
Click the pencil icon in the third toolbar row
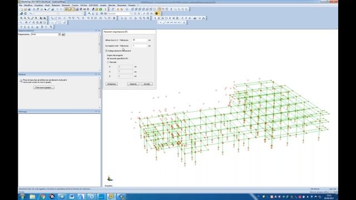pos(32,18)
